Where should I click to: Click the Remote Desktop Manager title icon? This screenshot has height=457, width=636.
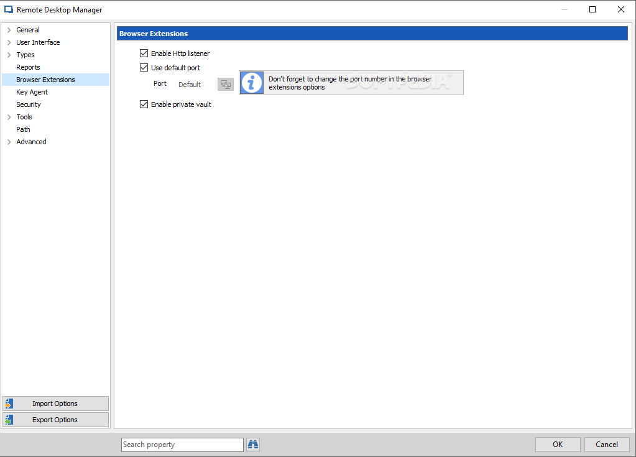pos(9,9)
